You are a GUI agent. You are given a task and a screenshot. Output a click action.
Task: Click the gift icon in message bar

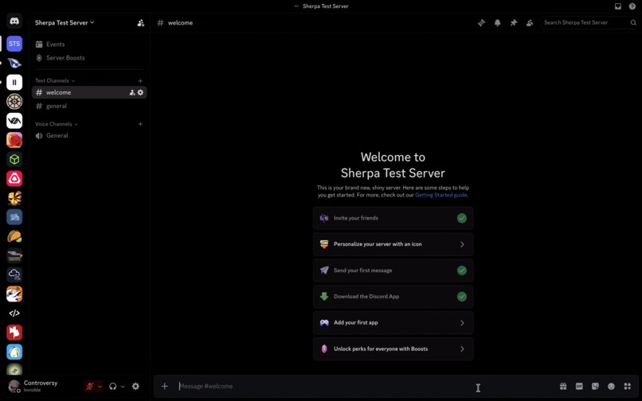click(x=563, y=386)
